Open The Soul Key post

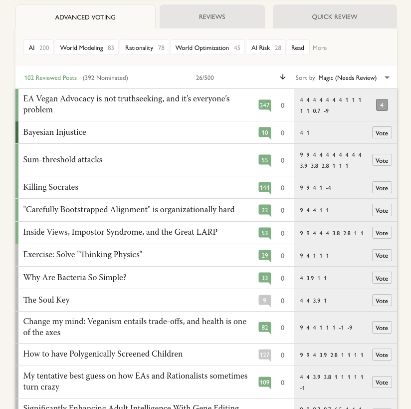pyautogui.click(x=46, y=300)
